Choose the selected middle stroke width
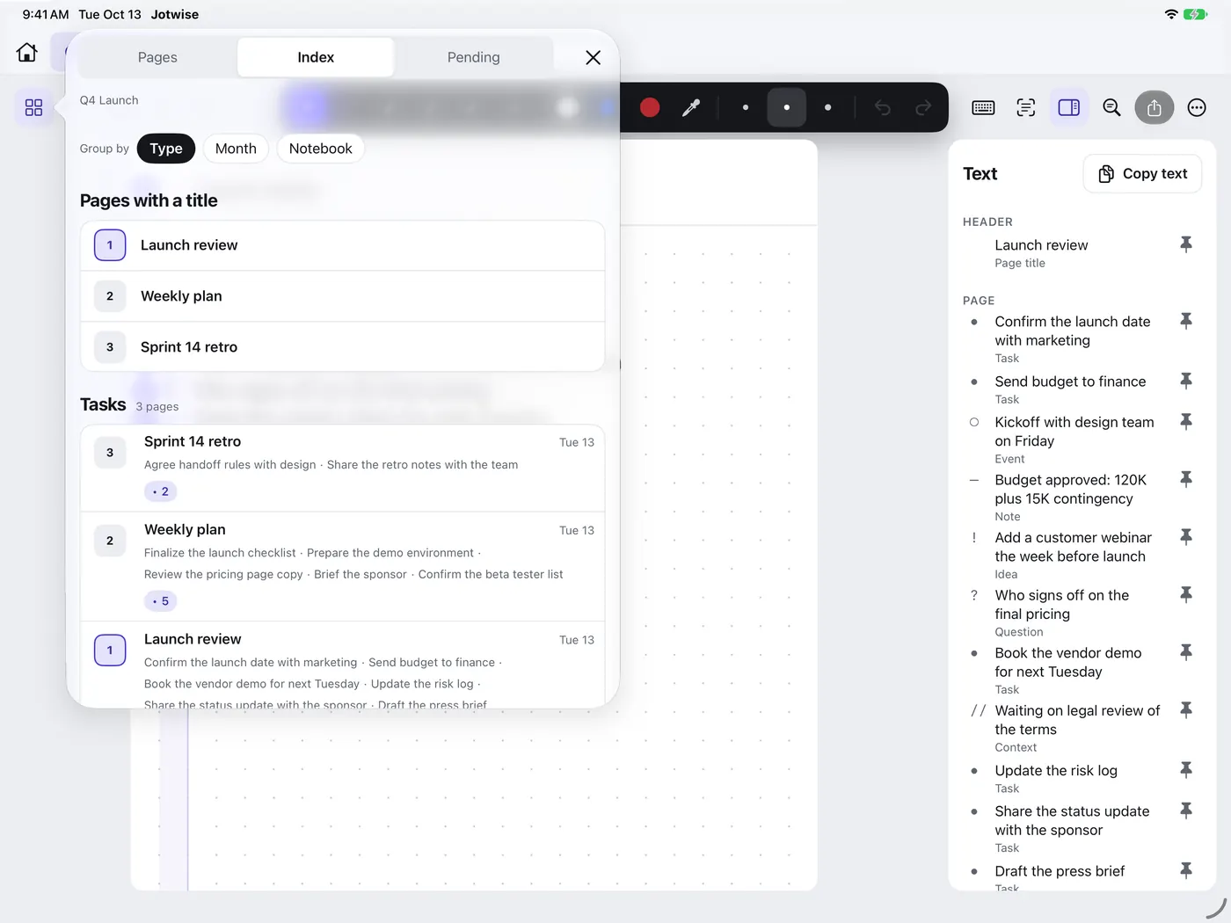Screen dimensions: 1231x923 [x=787, y=107]
